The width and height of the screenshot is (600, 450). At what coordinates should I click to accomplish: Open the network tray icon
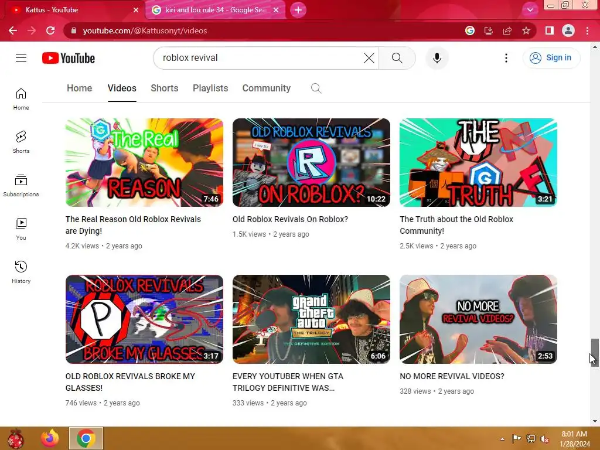[531, 439]
